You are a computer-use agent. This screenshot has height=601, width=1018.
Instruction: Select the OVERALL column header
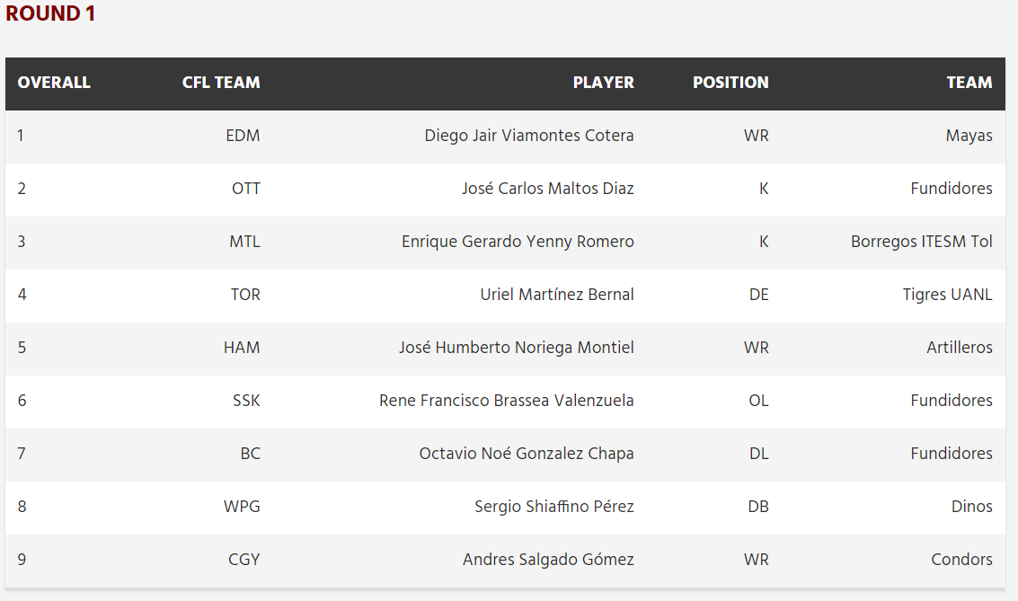(54, 83)
